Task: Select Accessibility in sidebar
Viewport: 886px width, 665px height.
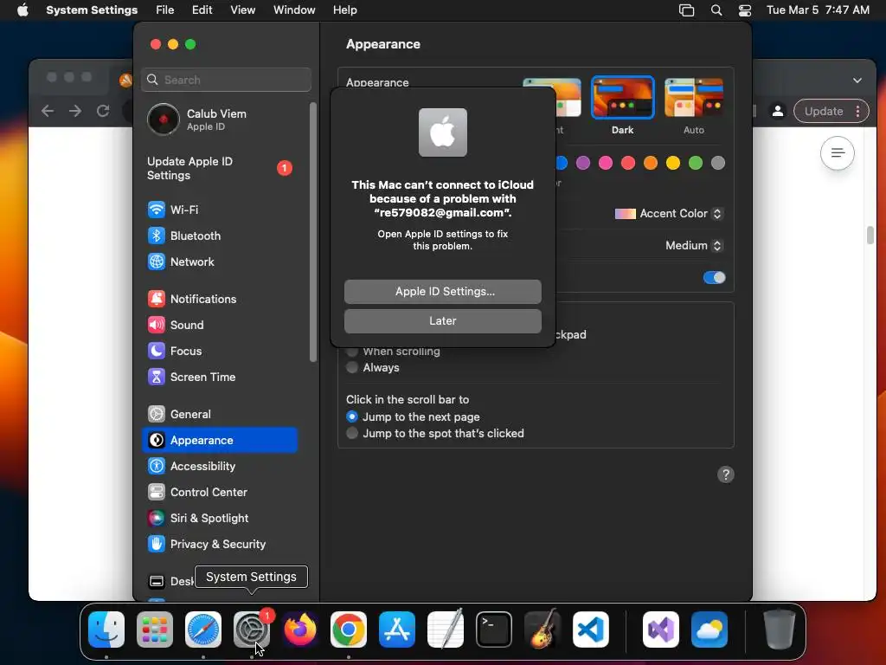Action: 219,467
